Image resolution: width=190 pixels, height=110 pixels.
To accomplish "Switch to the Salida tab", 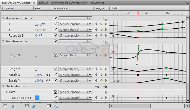I will 43,2.
